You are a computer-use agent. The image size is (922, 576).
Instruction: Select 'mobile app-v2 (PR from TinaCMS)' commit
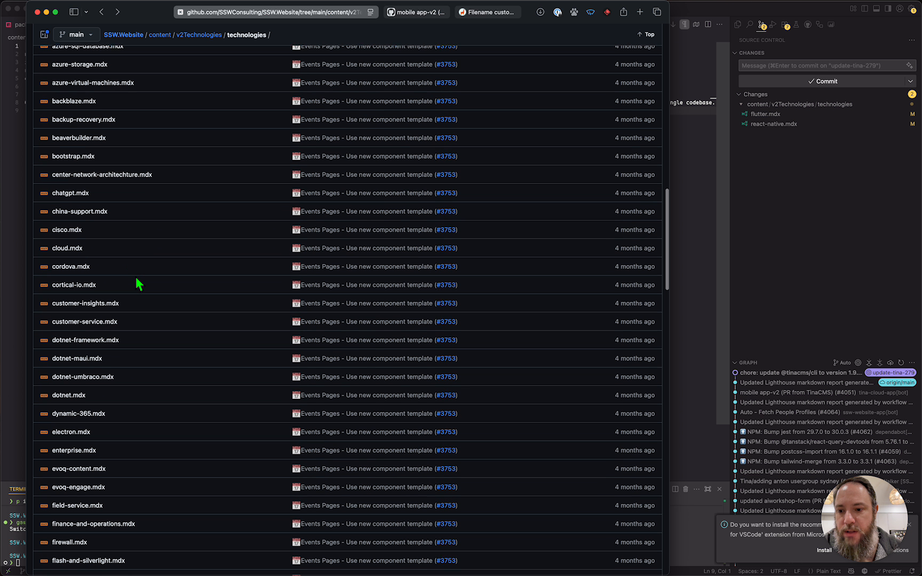click(x=797, y=393)
